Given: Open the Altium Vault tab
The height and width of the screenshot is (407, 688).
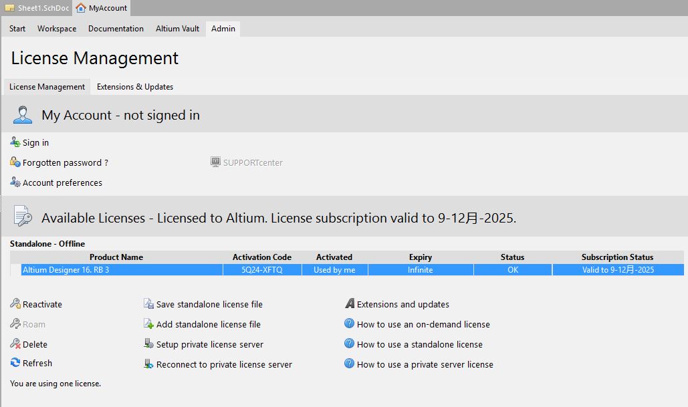Looking at the screenshot, I should coord(177,29).
